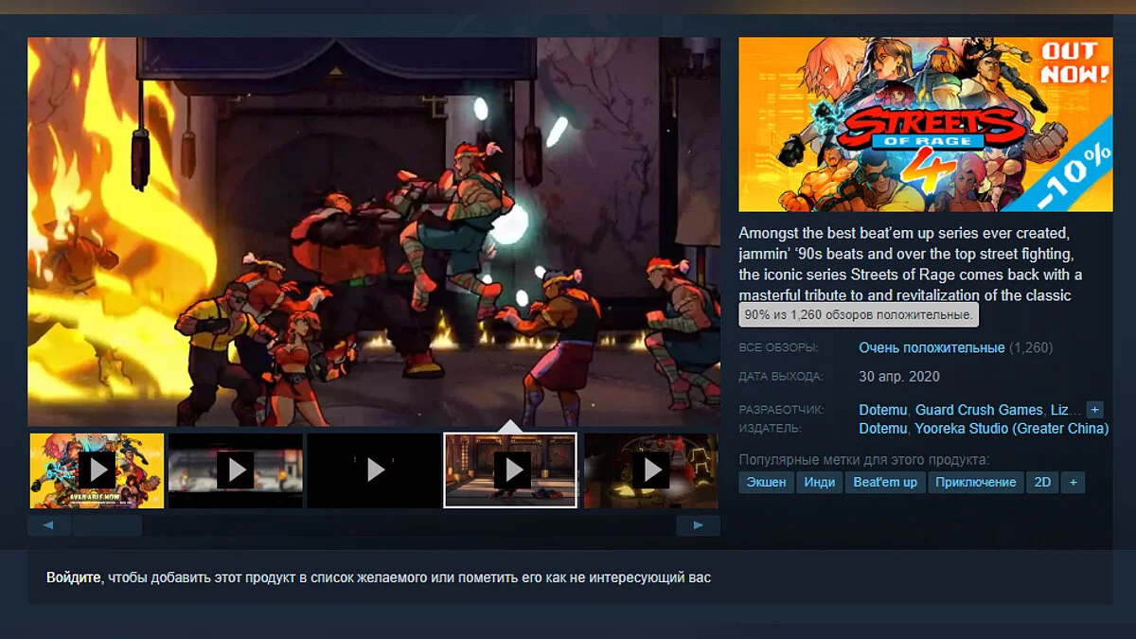This screenshot has width=1136, height=639.
Task: Click the left arrow of thumbnail strip
Action: coord(49,525)
